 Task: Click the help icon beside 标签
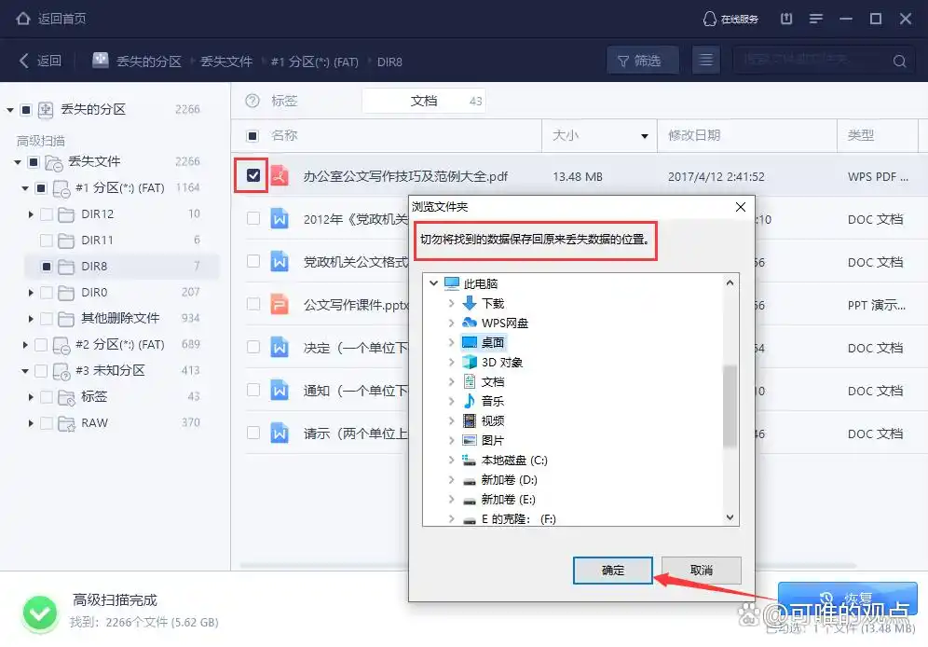(x=252, y=101)
